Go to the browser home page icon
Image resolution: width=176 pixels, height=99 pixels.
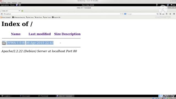tap(170, 14)
